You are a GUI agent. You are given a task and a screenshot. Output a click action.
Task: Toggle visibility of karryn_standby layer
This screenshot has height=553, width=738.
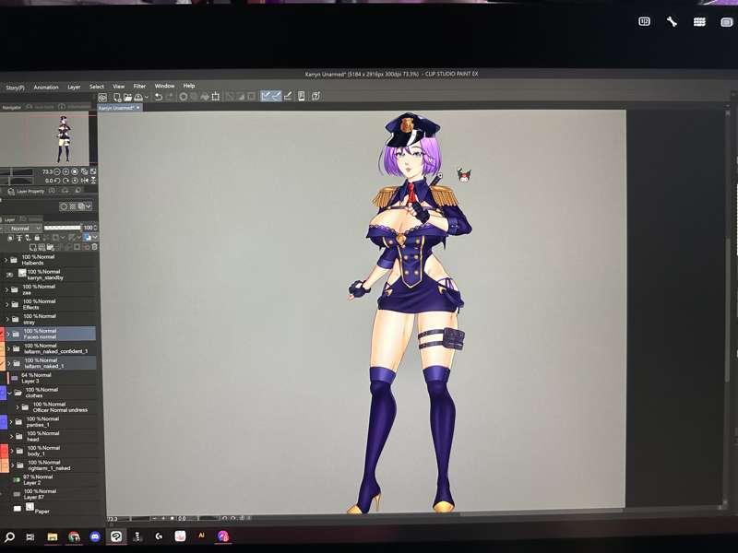click(9, 275)
